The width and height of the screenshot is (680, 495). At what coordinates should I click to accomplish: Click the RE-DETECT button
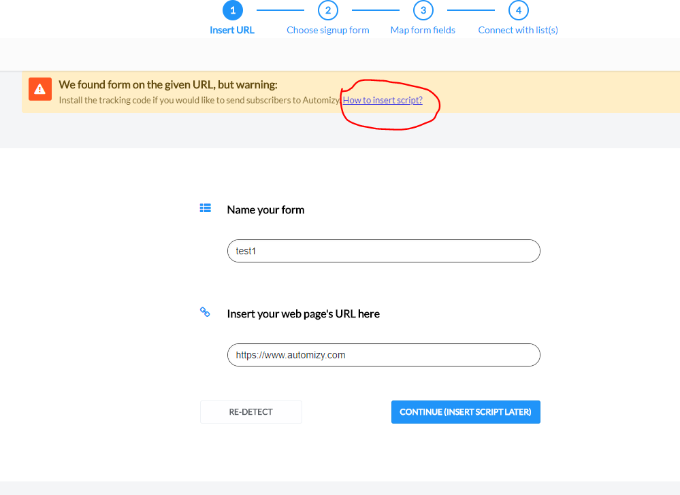click(251, 412)
